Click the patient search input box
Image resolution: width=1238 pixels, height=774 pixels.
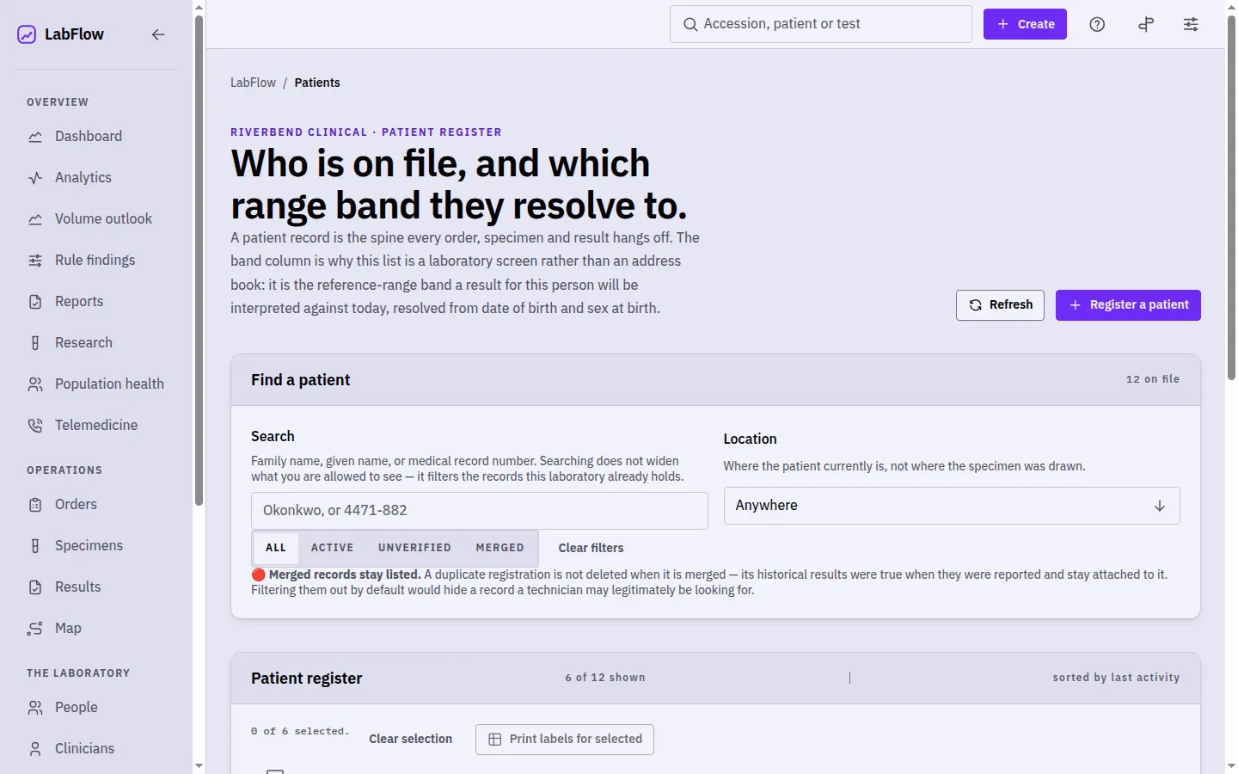[x=480, y=511]
